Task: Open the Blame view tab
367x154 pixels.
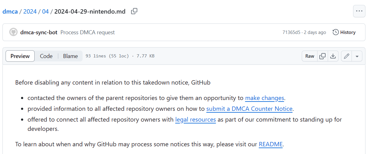Action: [70, 56]
